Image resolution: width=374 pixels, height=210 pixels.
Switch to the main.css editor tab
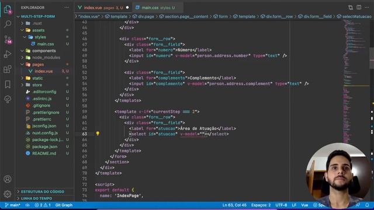coord(157,8)
